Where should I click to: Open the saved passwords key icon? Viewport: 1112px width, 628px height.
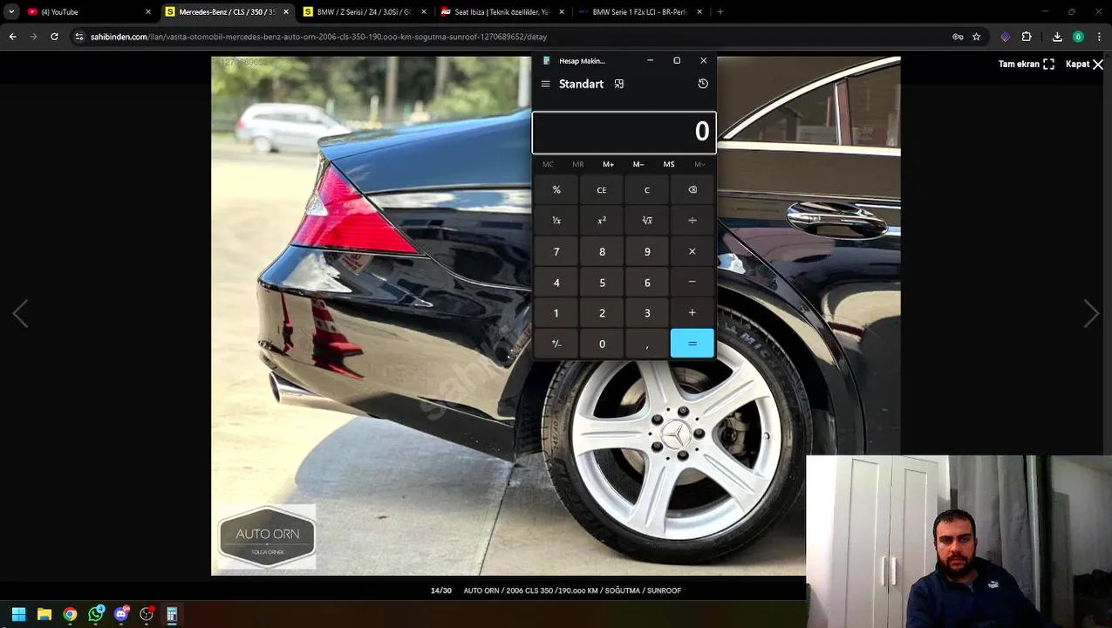(x=958, y=37)
